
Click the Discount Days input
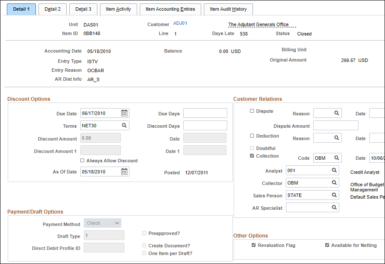tap(205, 125)
